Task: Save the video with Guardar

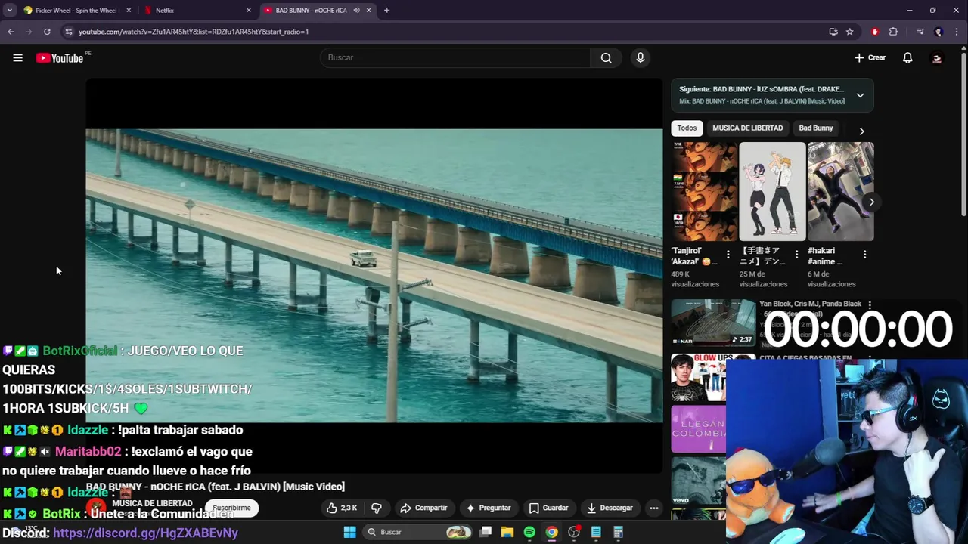Action: 549,508
